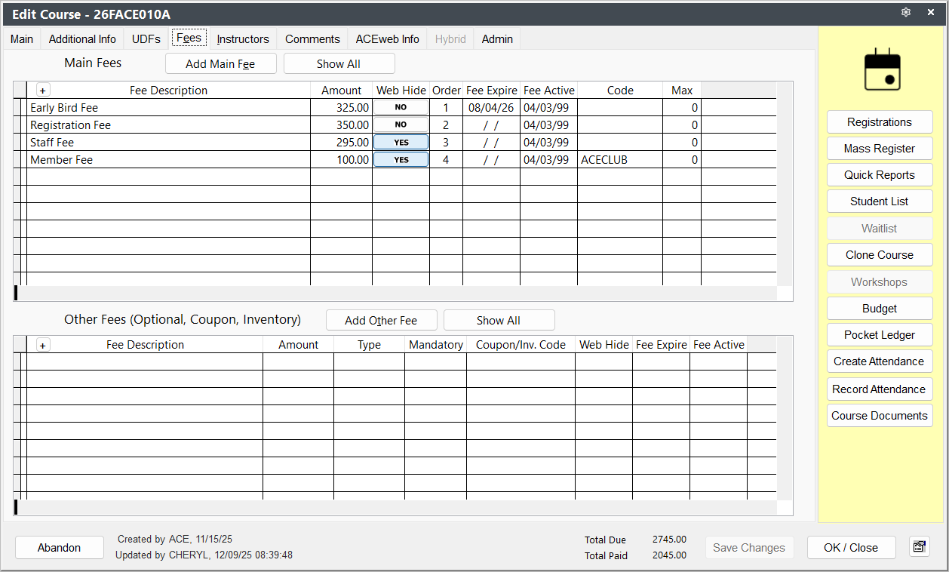The image size is (949, 572).
Task: Click the Mass Register button
Action: pyautogui.click(x=880, y=149)
